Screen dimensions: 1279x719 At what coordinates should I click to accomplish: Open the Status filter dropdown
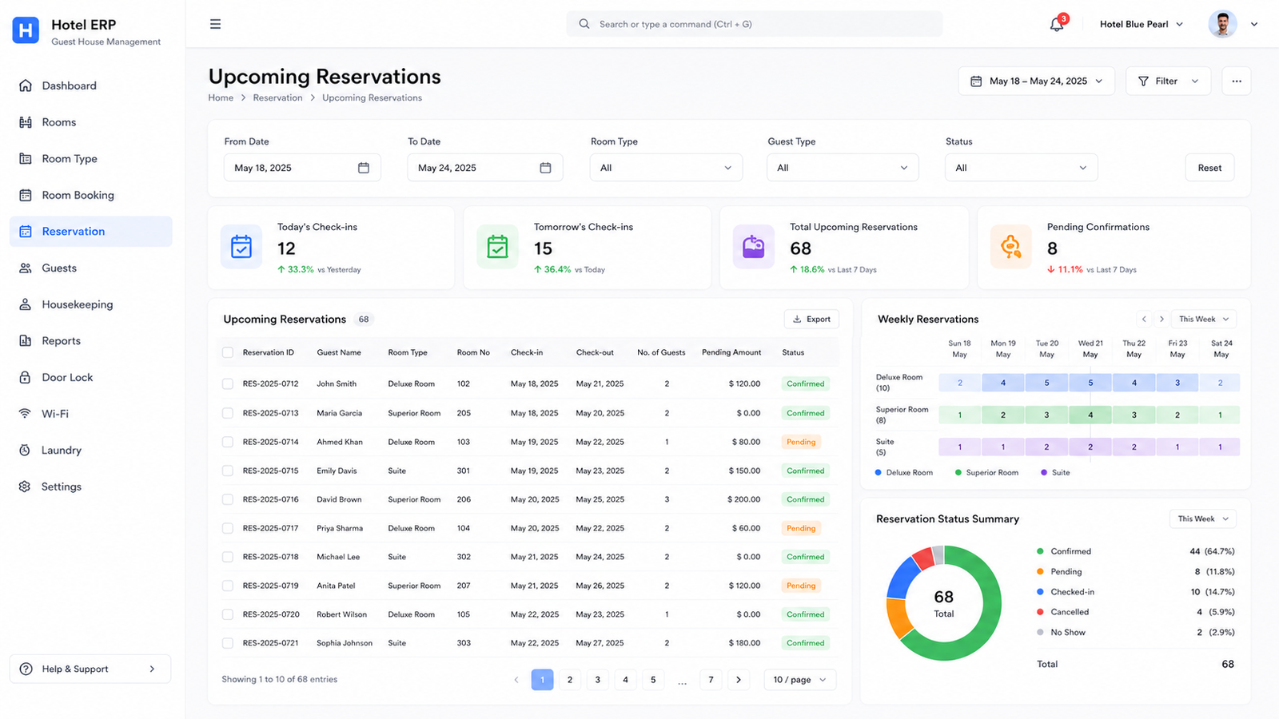click(1021, 168)
